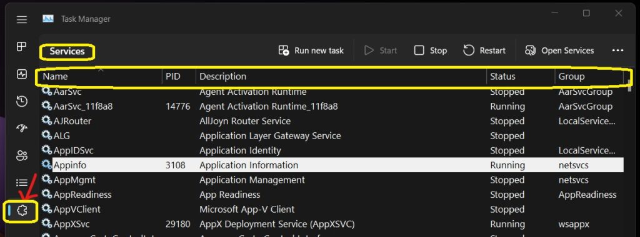The height and width of the screenshot is (237, 640).
Task: Click 'Agent Activation Runtime_11f8a8' description
Action: point(269,106)
